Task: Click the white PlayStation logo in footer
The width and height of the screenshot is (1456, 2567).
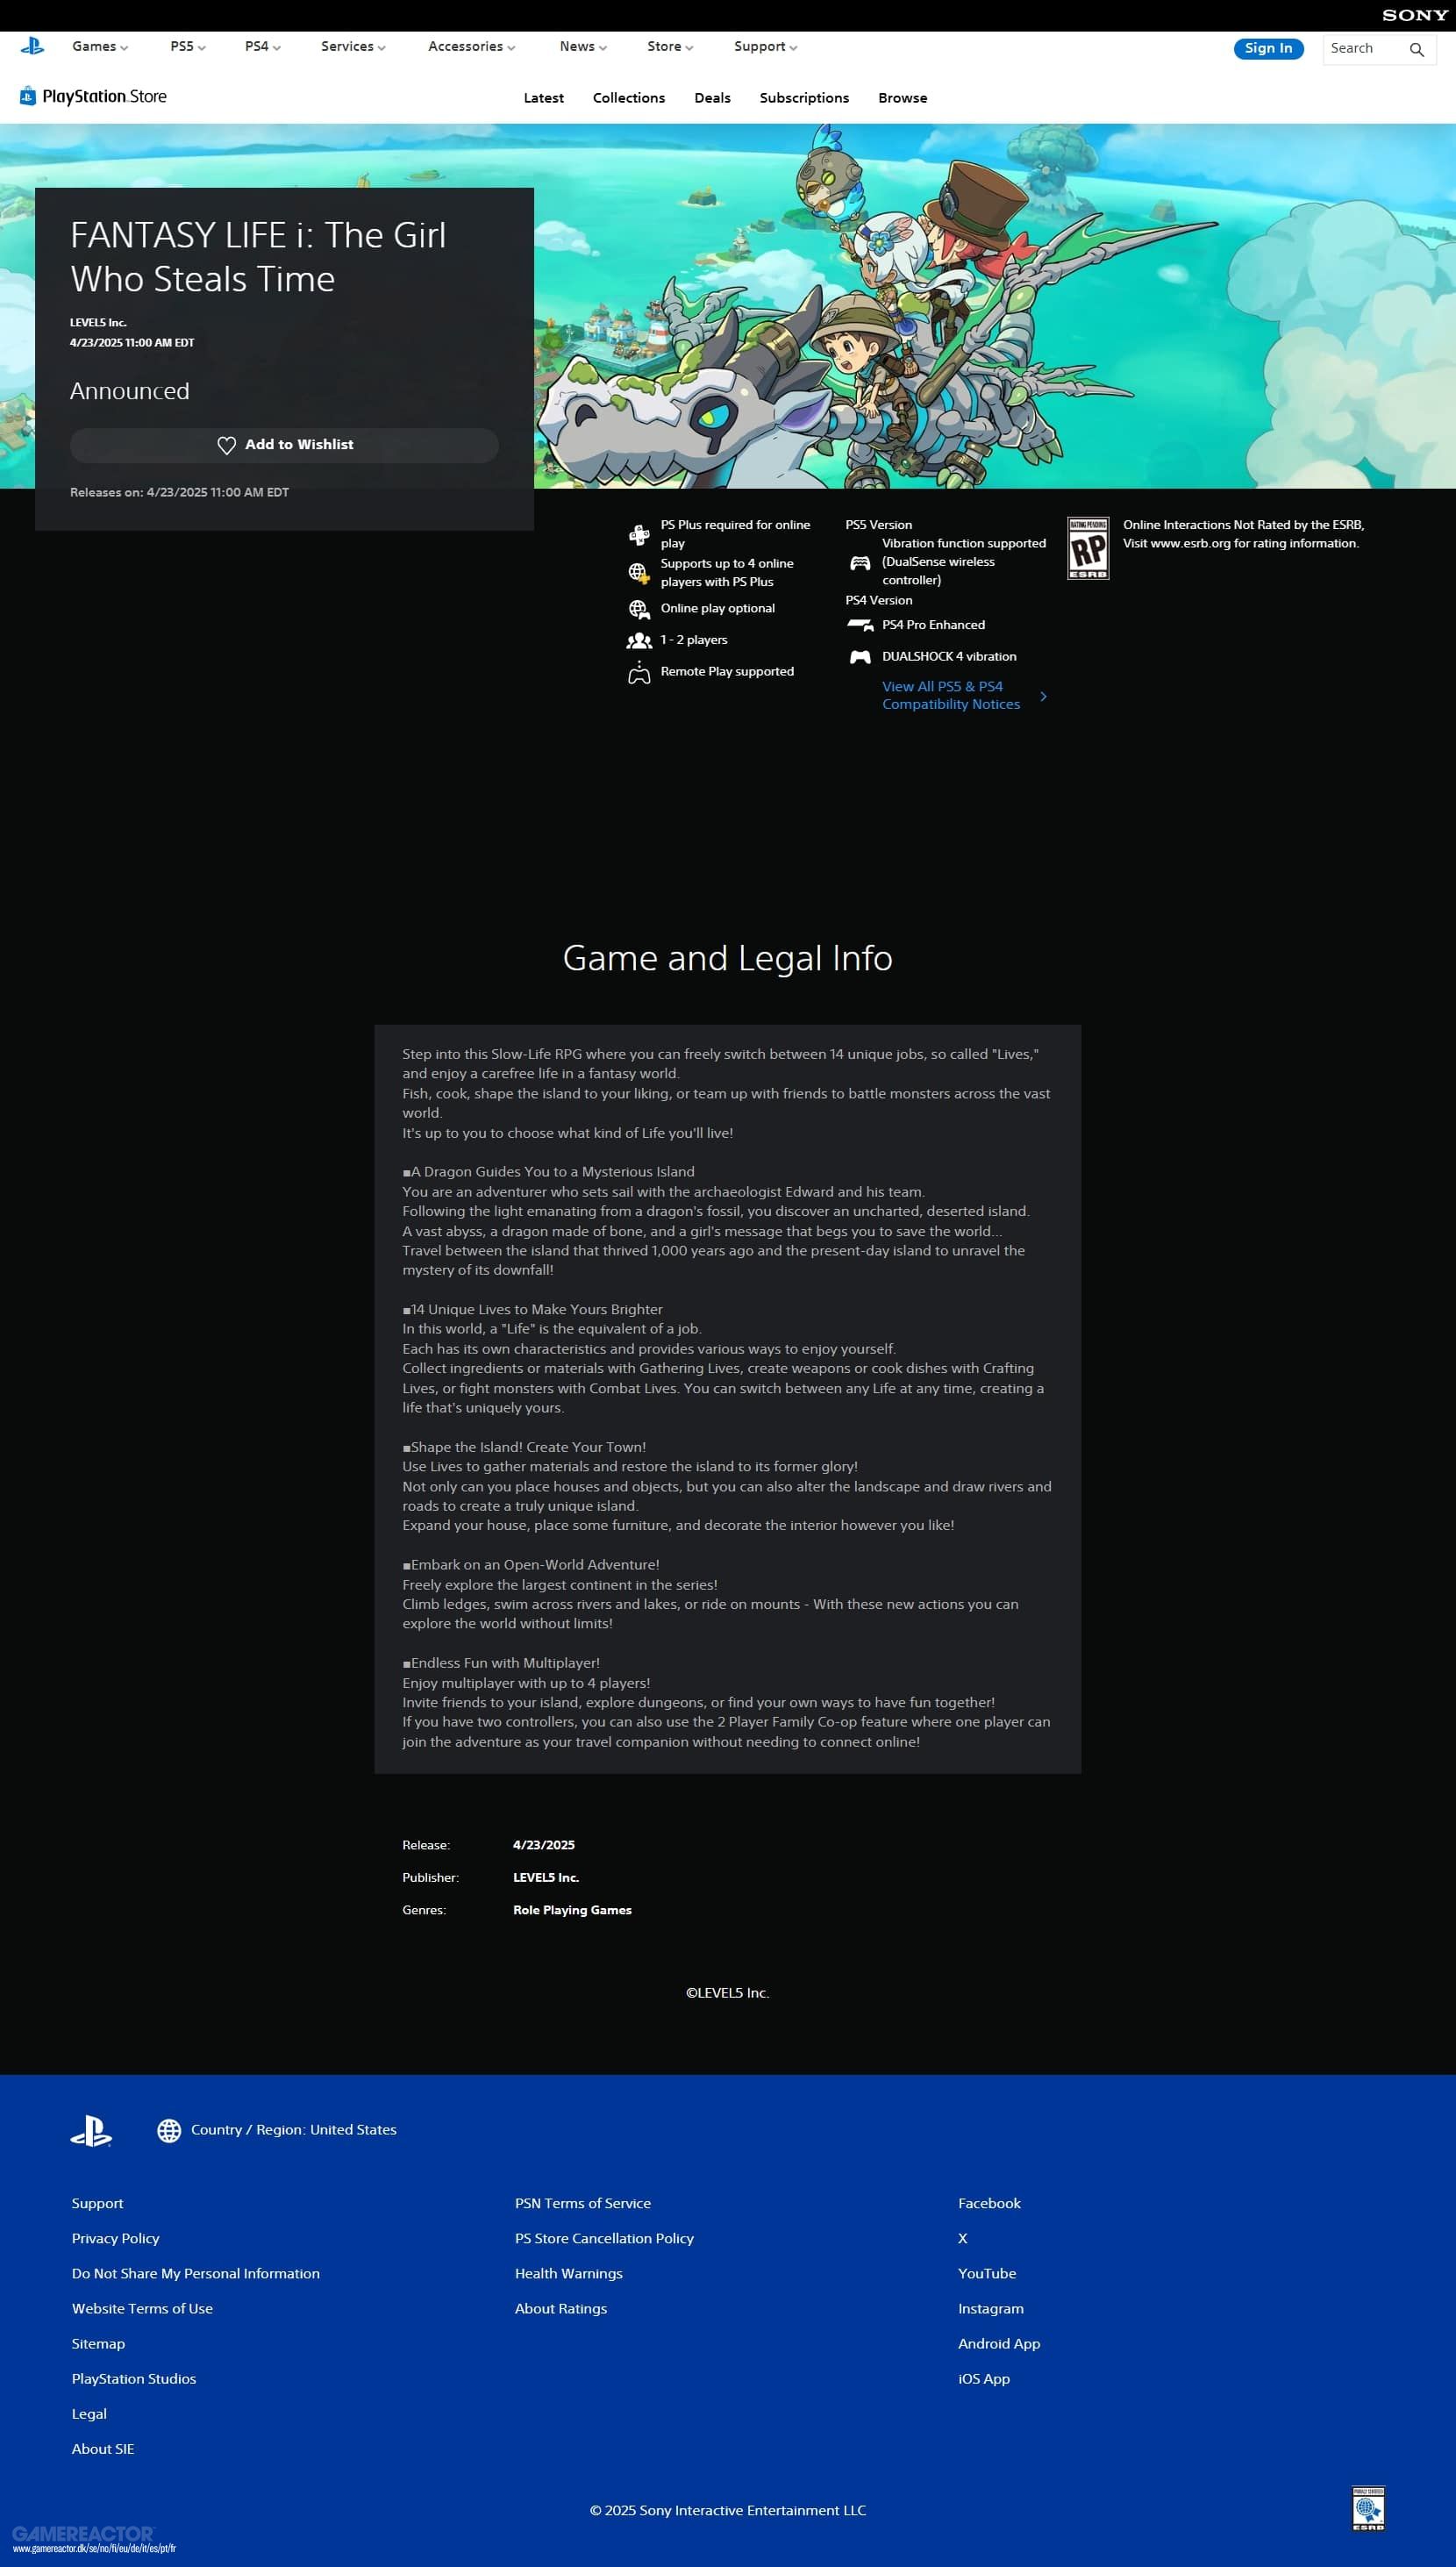Action: 91,2130
